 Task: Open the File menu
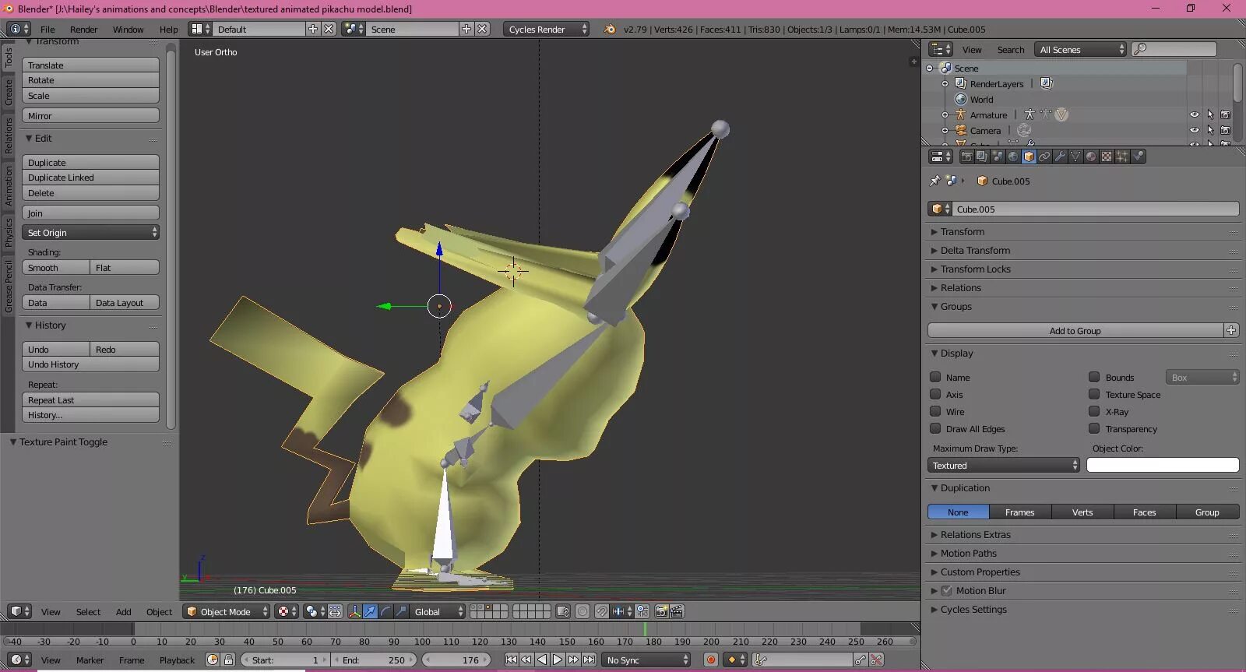click(48, 29)
